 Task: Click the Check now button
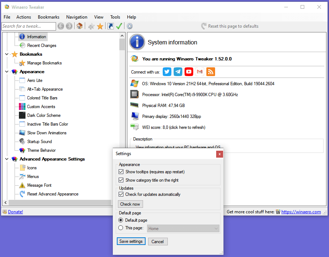(x=130, y=204)
